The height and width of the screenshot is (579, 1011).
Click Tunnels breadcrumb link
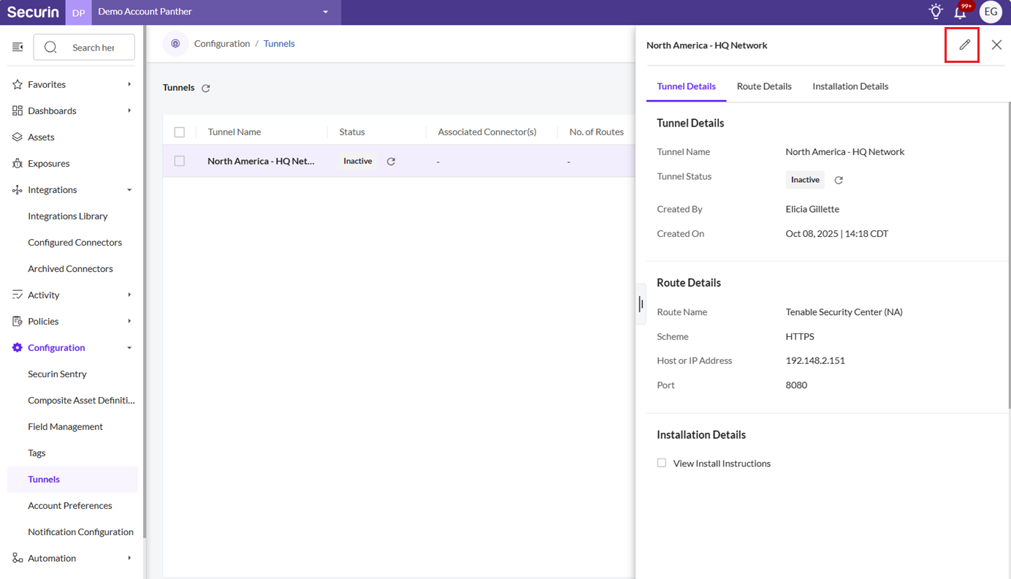279,44
